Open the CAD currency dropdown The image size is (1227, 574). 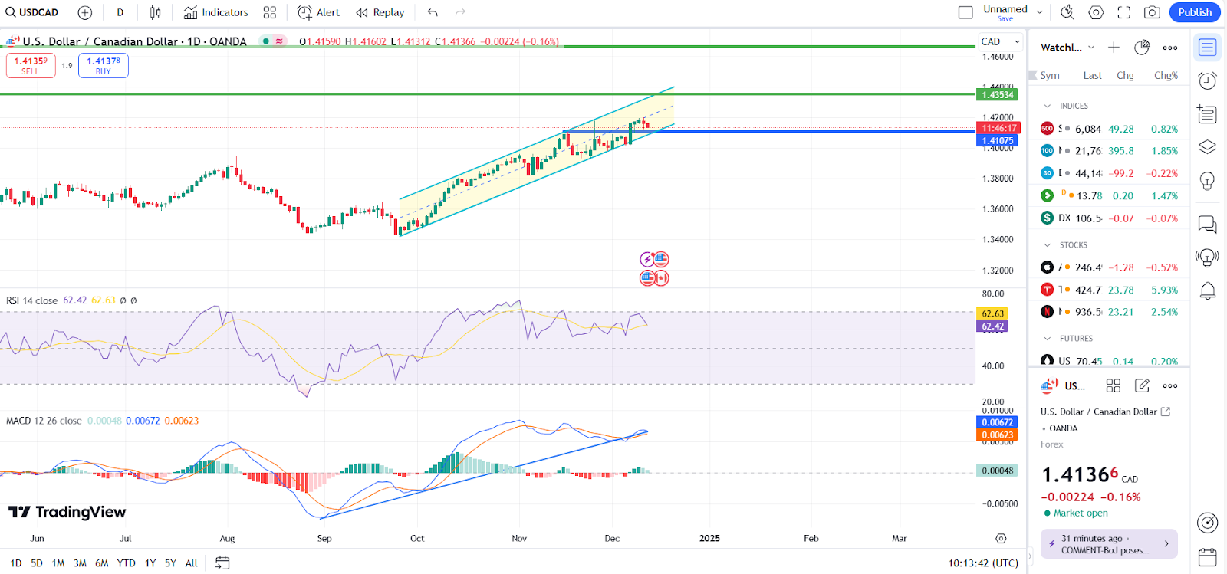(x=1000, y=41)
